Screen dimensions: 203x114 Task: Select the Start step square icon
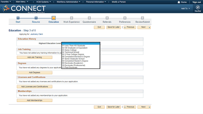point(18,18)
